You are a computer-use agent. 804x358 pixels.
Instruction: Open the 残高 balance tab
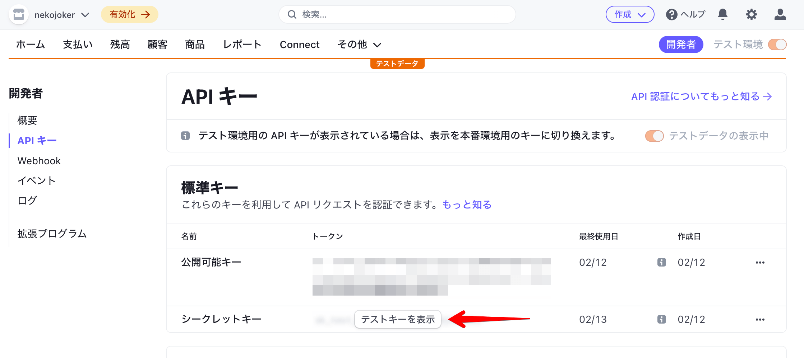tap(120, 44)
